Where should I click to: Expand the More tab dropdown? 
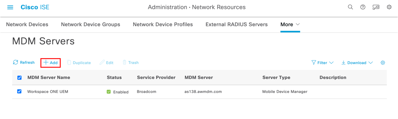(290, 24)
